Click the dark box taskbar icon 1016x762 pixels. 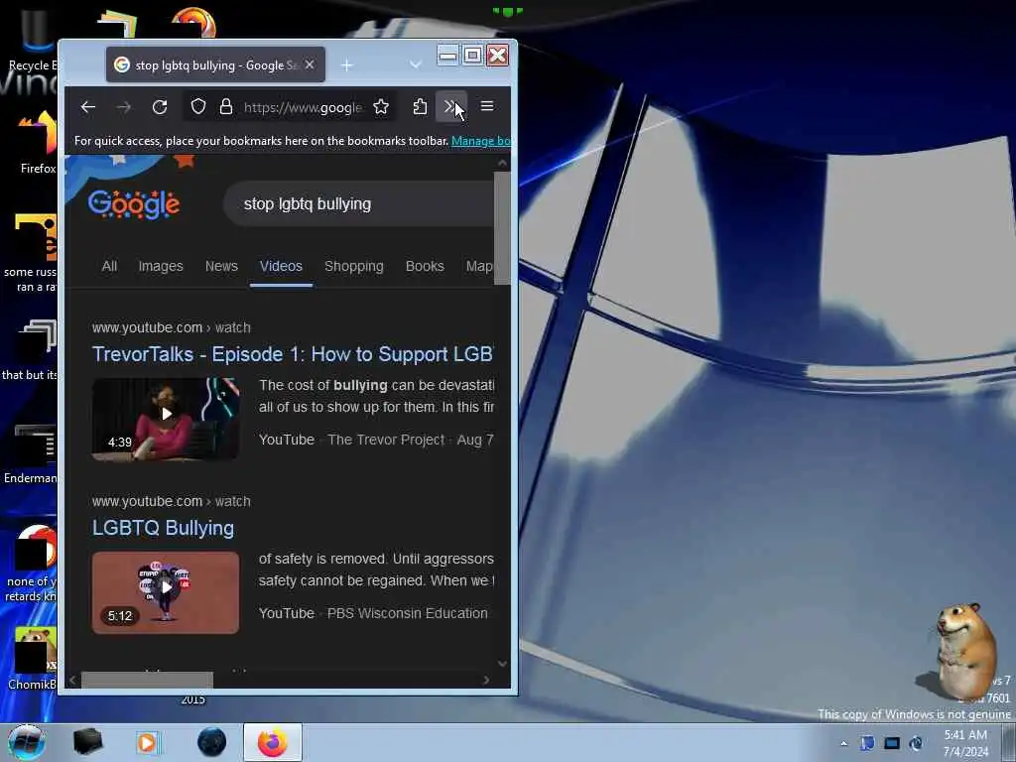pyautogui.click(x=87, y=742)
